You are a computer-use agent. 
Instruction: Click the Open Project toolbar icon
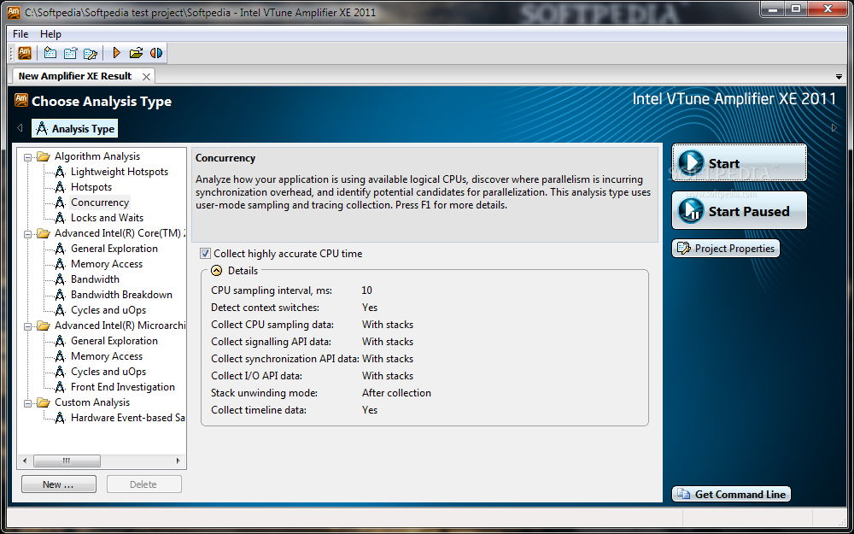(70, 53)
